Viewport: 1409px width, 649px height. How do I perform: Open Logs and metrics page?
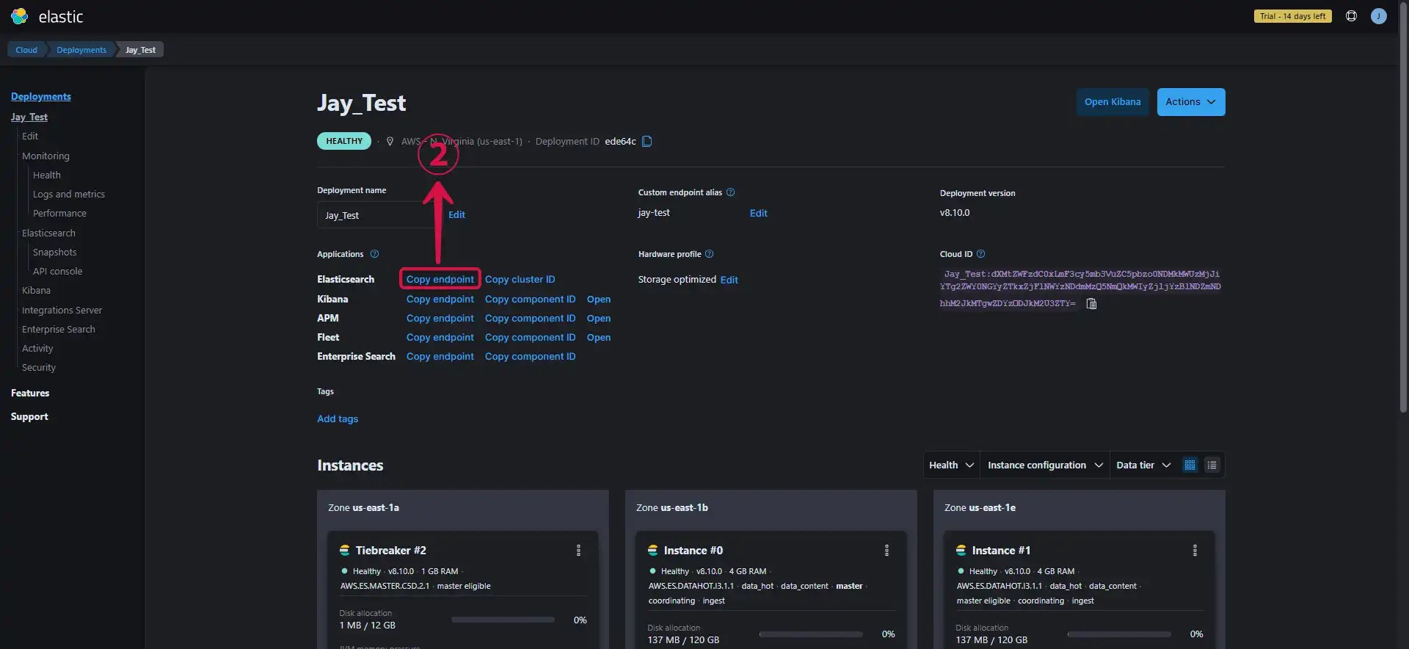(69, 195)
